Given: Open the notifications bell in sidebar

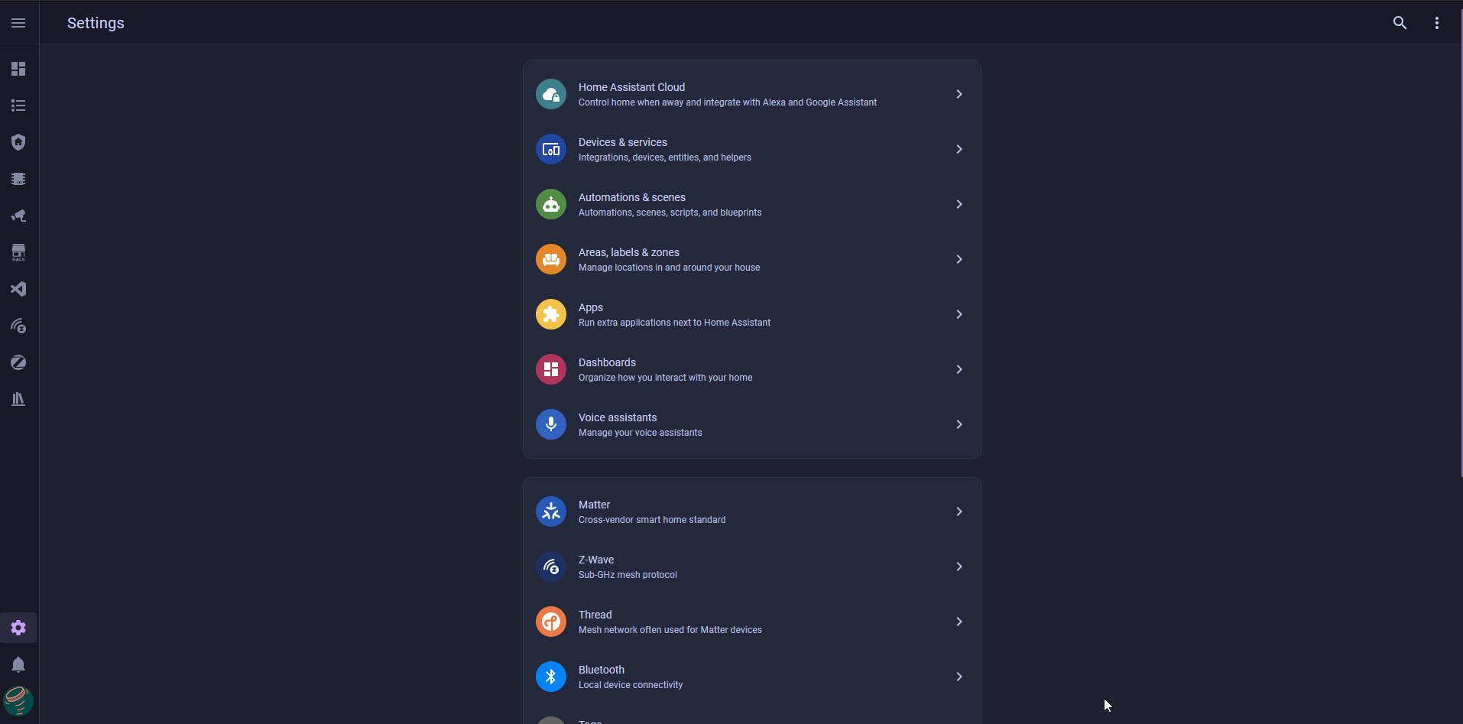Looking at the screenshot, I should (x=18, y=664).
